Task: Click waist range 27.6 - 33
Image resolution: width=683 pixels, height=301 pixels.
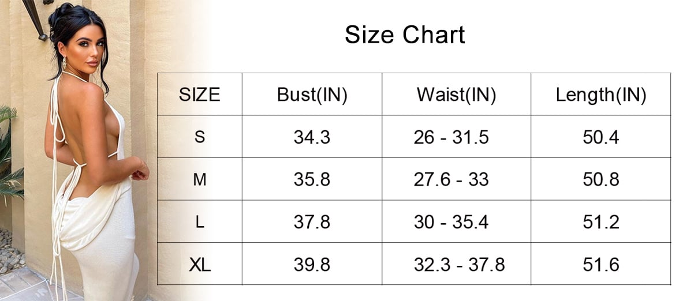Action: point(451,179)
